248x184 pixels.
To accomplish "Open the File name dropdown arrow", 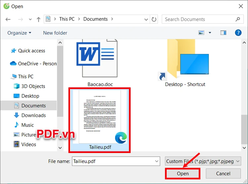I will click(157, 161).
